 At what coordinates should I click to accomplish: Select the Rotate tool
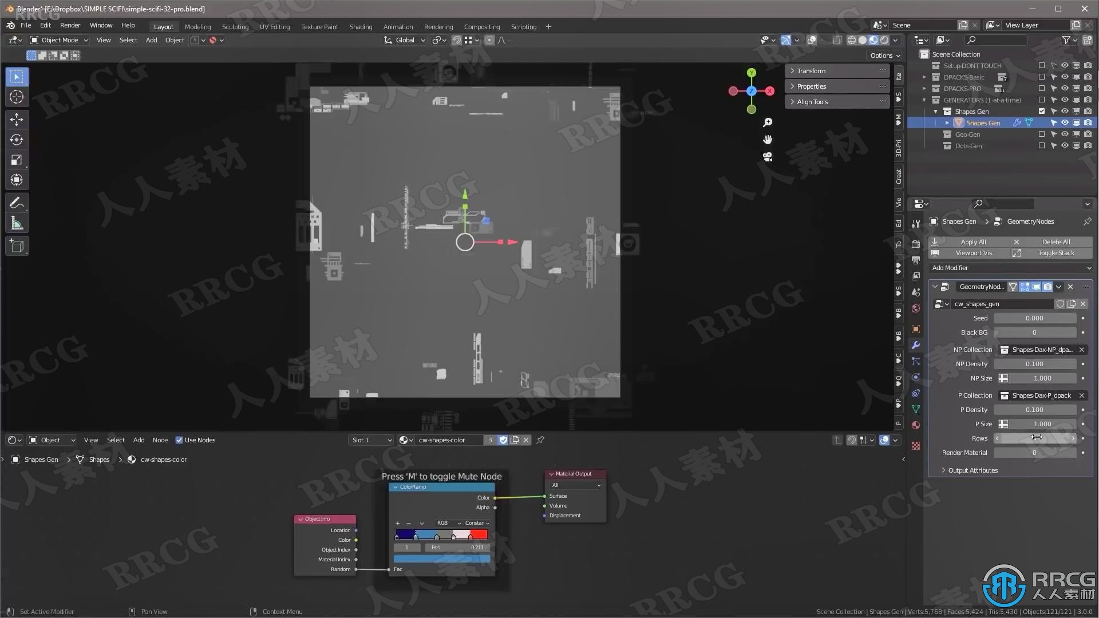[17, 140]
